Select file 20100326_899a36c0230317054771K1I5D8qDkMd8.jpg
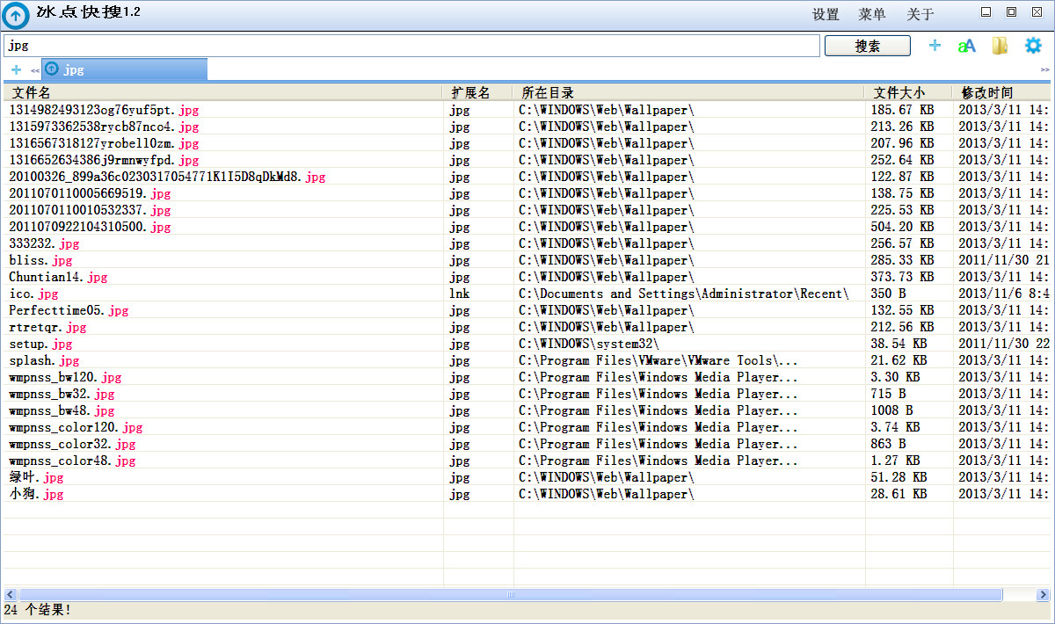This screenshot has height=624, width=1055. click(x=167, y=177)
